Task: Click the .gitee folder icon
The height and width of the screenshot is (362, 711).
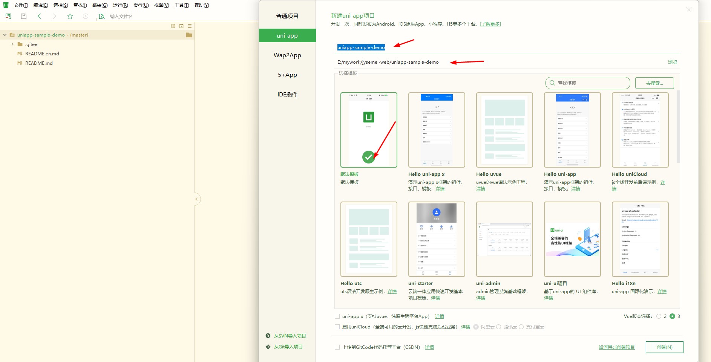Action: click(x=20, y=44)
